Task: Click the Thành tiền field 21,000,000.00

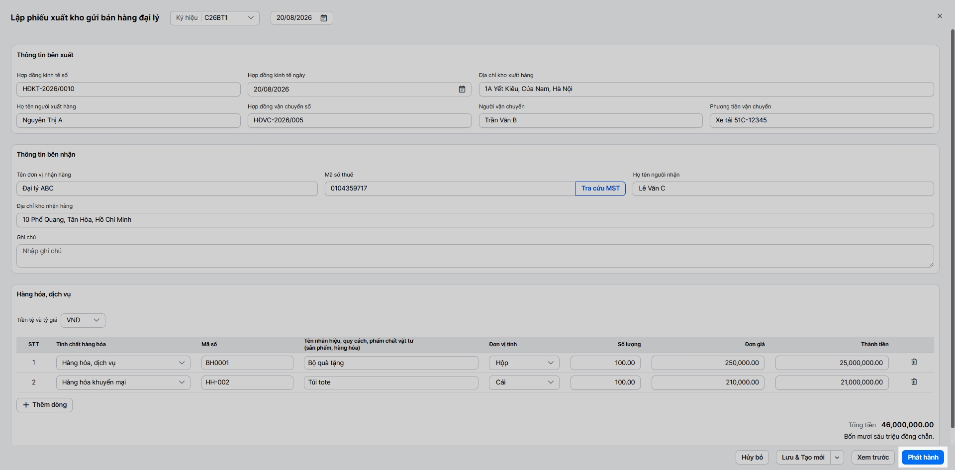Action: [x=832, y=382]
